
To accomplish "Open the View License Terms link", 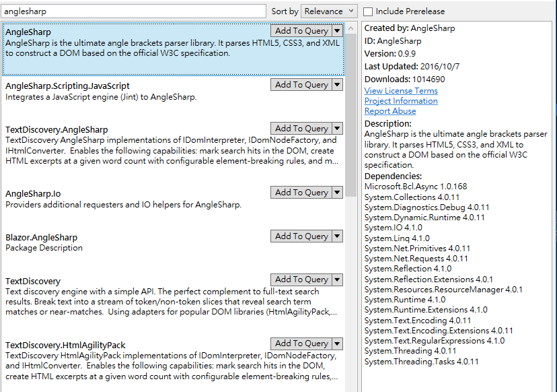I will (401, 91).
